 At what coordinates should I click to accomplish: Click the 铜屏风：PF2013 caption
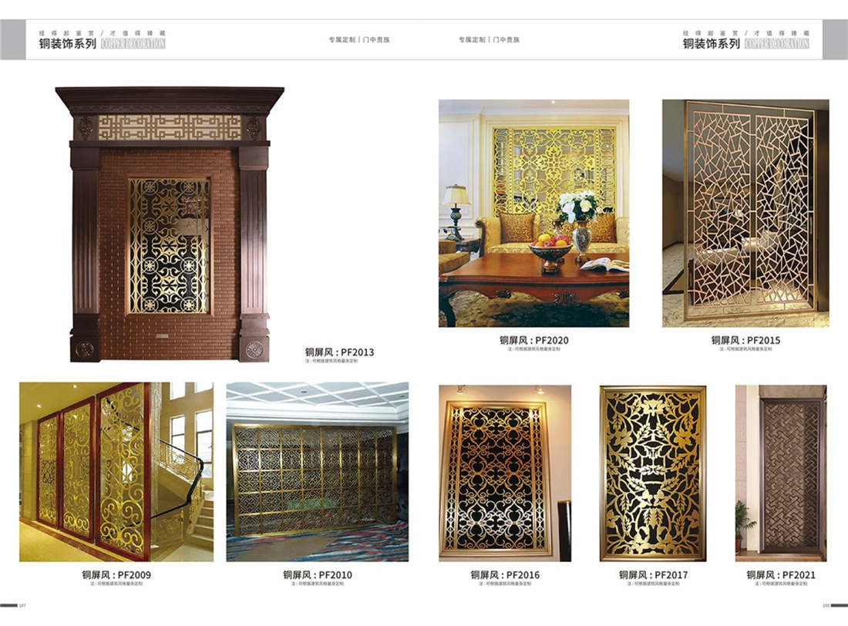(339, 352)
